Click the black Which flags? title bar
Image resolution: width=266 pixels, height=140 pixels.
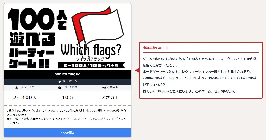tap(68, 74)
